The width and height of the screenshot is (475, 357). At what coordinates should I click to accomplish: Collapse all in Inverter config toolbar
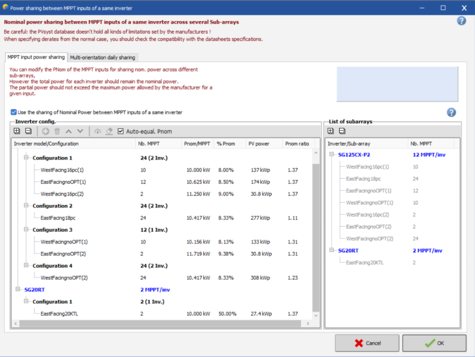tap(28, 131)
